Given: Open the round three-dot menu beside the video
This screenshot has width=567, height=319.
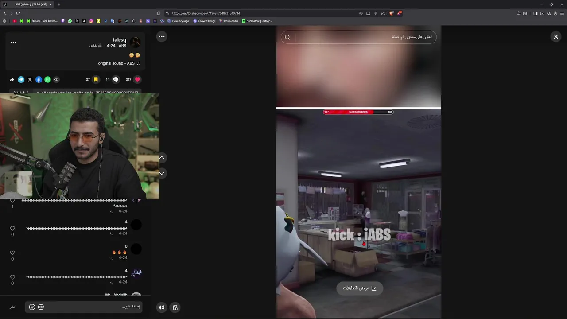Looking at the screenshot, I should (x=162, y=37).
